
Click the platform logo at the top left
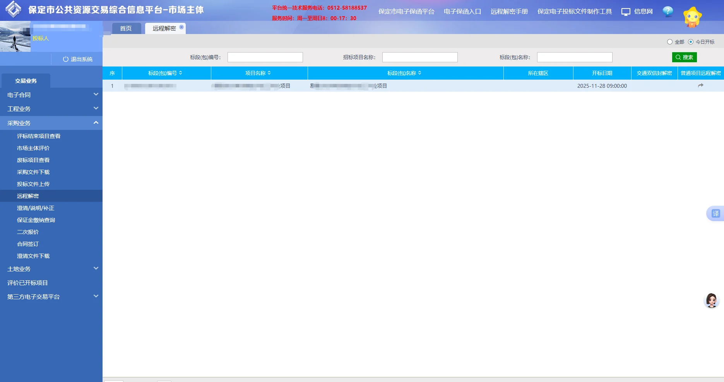pyautogui.click(x=14, y=10)
